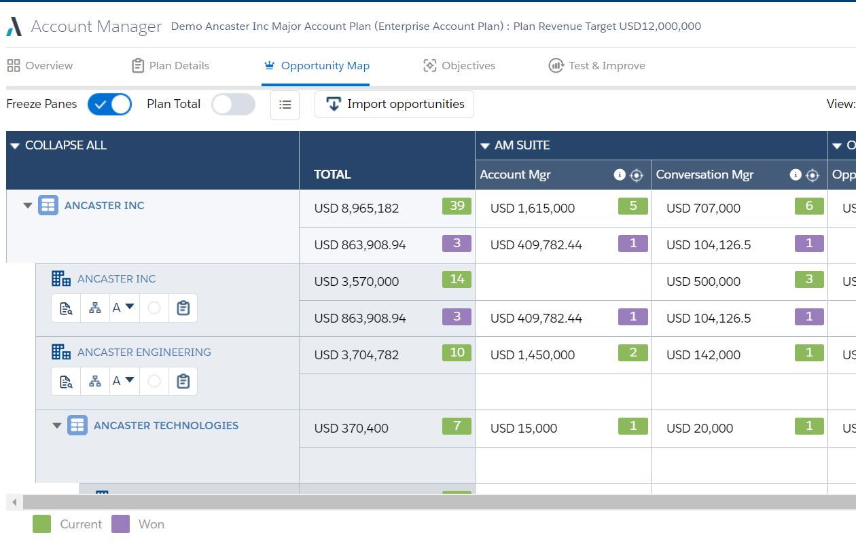Open the clipboard icon under ANCASTER INC
Image resolution: width=856 pixels, height=544 pixels.
[x=183, y=308]
